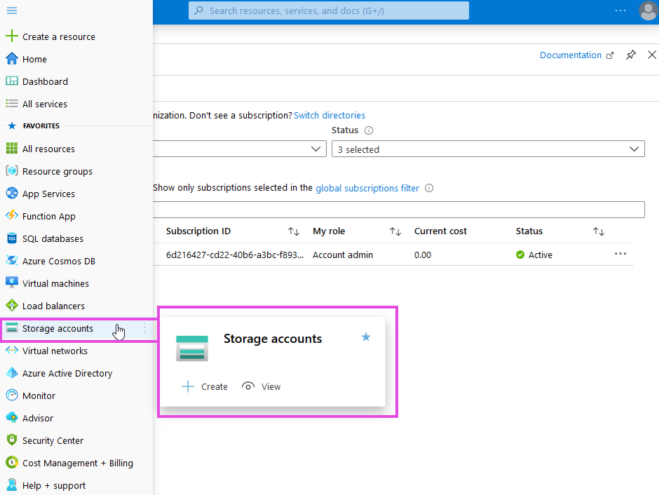Select All services menu entry
This screenshot has width=659, height=495.
tap(45, 104)
